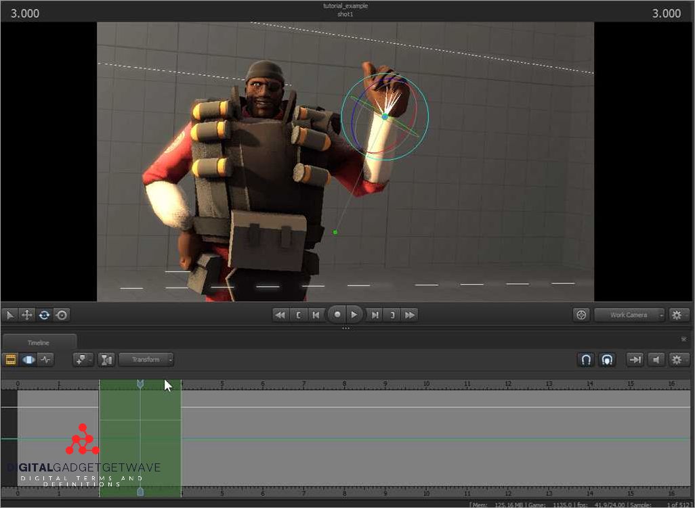
Task: Toggle the left magnet snapping control
Action: click(x=587, y=359)
